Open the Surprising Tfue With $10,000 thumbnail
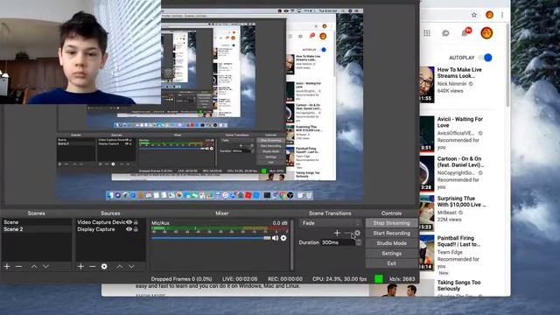The height and width of the screenshot is (315, 560). click(427, 213)
